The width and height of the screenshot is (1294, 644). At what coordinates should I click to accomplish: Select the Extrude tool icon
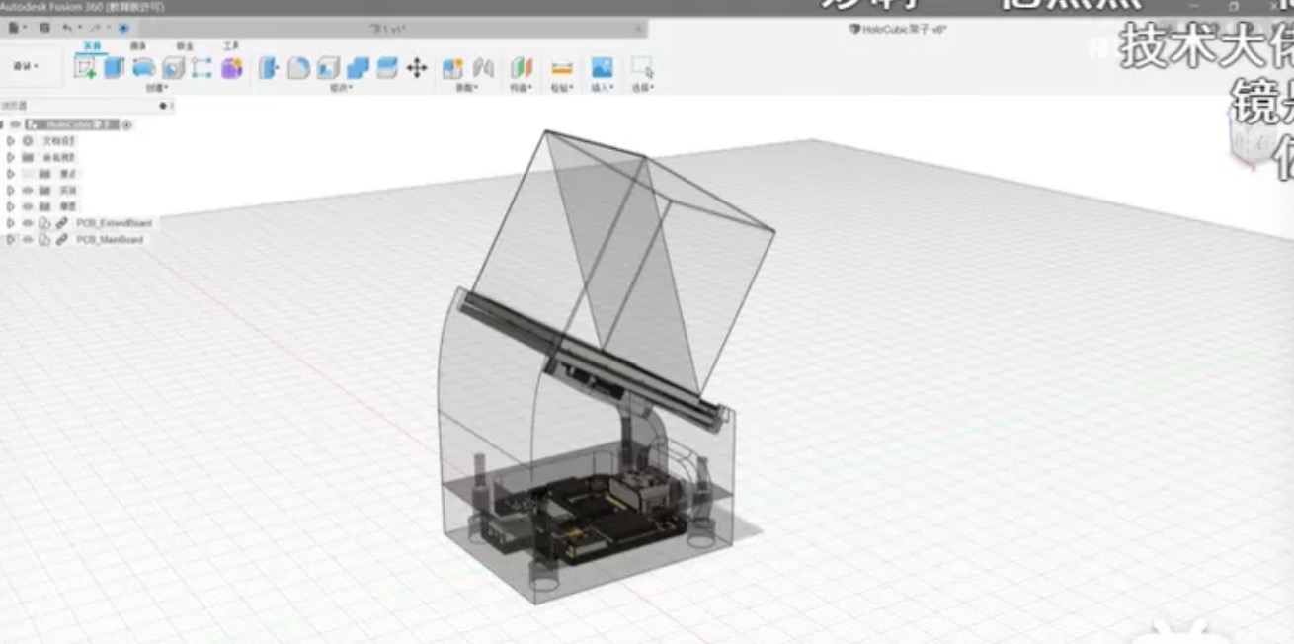click(x=115, y=67)
